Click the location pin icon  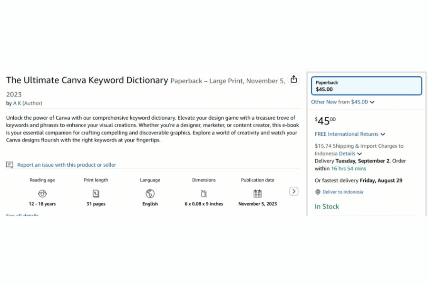click(x=318, y=192)
